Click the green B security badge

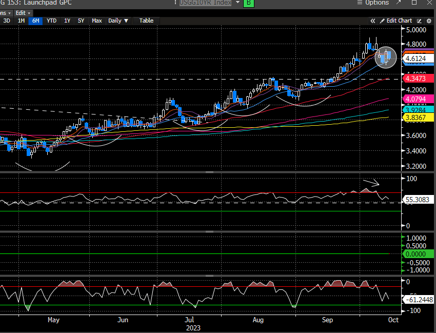(x=248, y=3)
